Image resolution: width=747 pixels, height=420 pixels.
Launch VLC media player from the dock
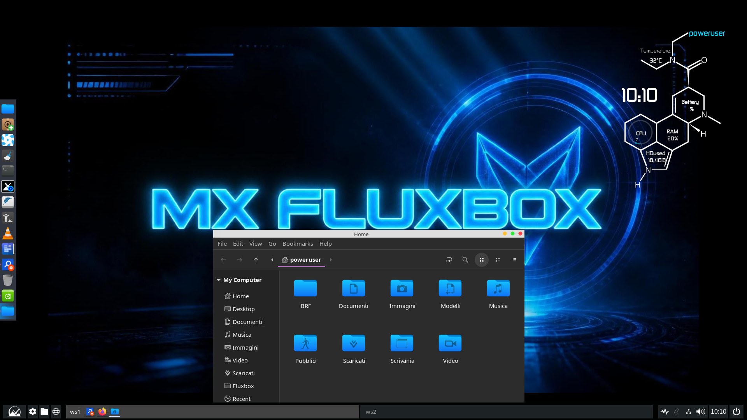click(8, 233)
